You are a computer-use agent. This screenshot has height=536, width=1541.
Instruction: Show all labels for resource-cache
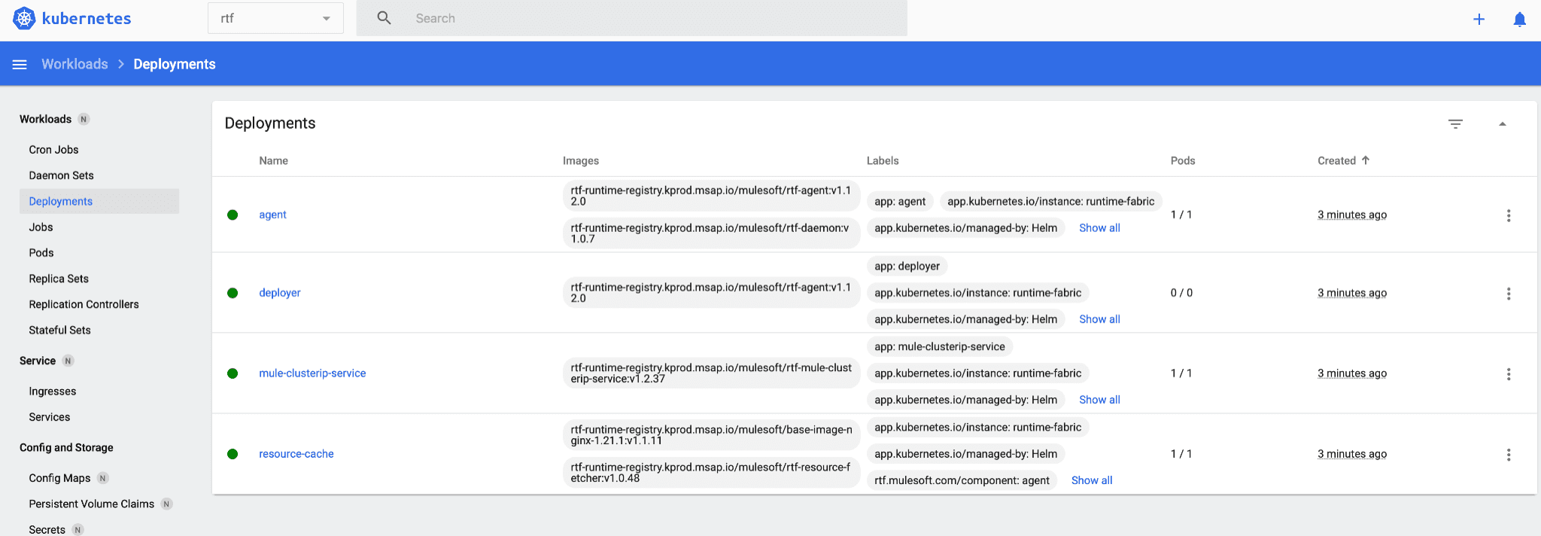coord(1091,480)
